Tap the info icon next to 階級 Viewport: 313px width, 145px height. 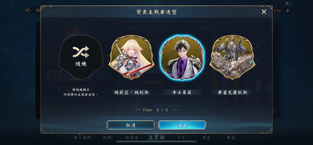[x=190, y=28]
